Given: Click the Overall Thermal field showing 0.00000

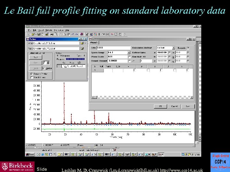Looking at the screenshot, I should click(x=118, y=61).
